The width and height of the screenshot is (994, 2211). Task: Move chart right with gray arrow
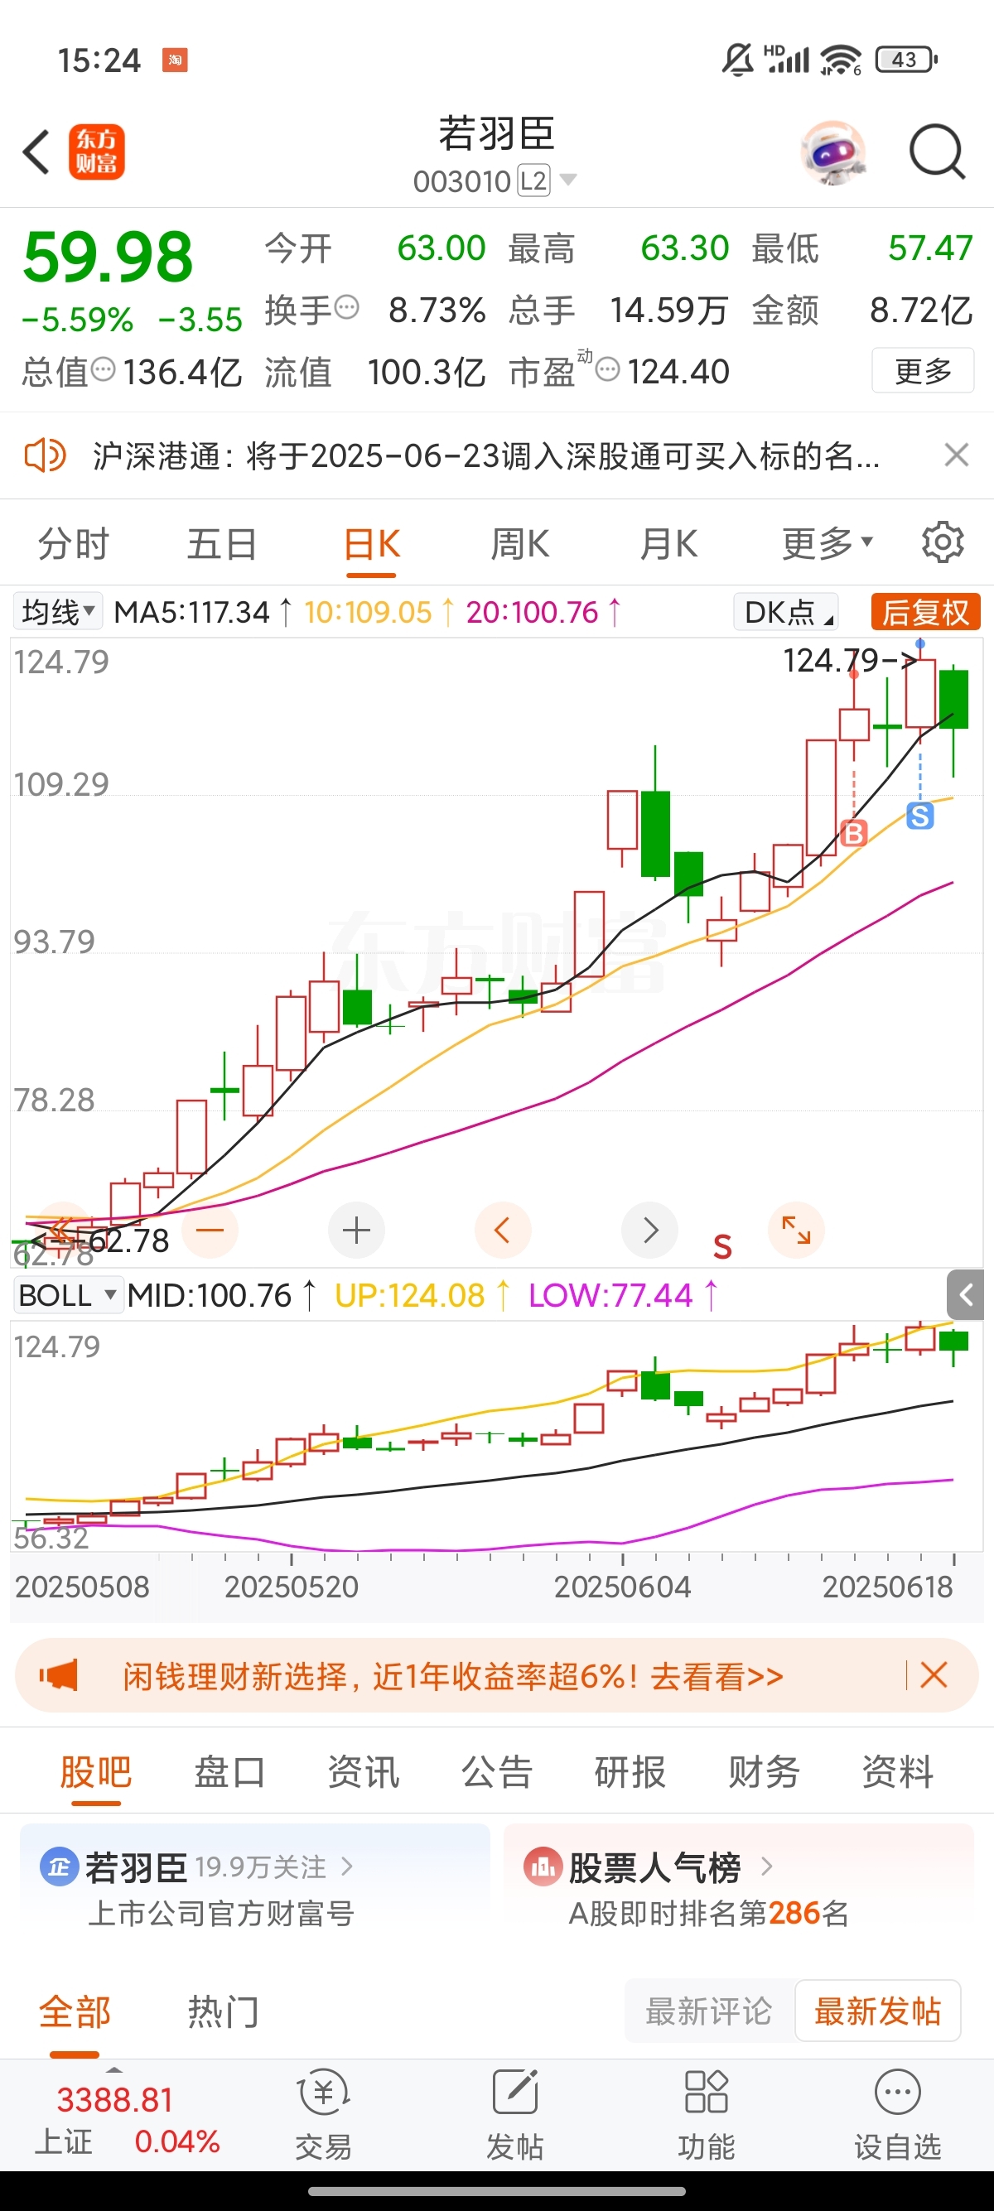(649, 1230)
